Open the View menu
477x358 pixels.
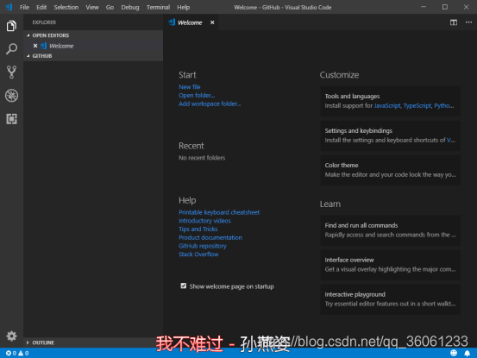pos(92,7)
